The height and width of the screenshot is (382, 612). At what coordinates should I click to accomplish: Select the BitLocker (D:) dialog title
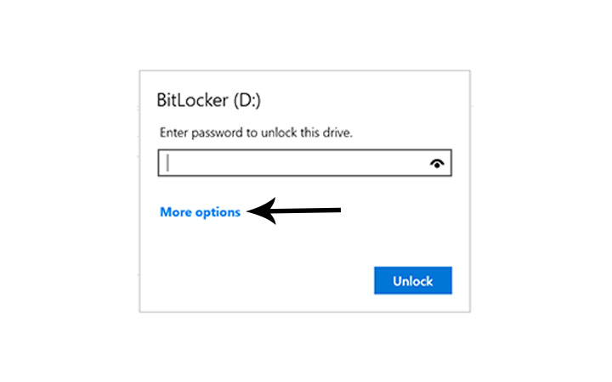208,100
